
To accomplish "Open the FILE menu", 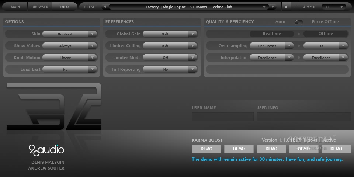I will click(334, 7).
